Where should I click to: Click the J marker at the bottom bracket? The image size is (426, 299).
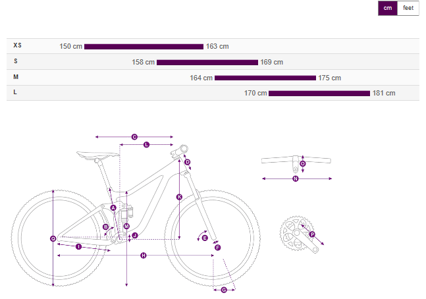tap(134, 235)
